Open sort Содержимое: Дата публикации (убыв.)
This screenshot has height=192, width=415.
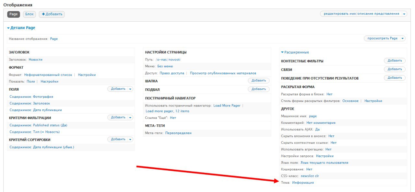[x=42, y=147]
